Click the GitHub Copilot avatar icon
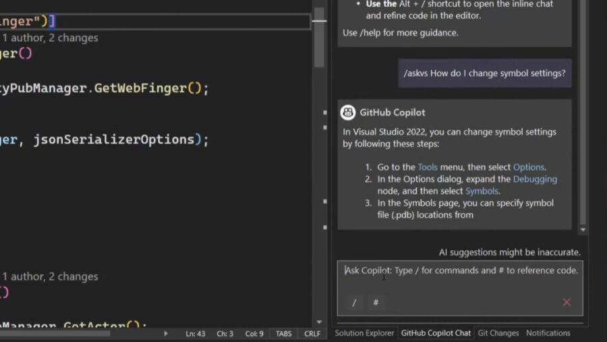Image resolution: width=607 pixels, height=342 pixels. pyautogui.click(x=347, y=113)
